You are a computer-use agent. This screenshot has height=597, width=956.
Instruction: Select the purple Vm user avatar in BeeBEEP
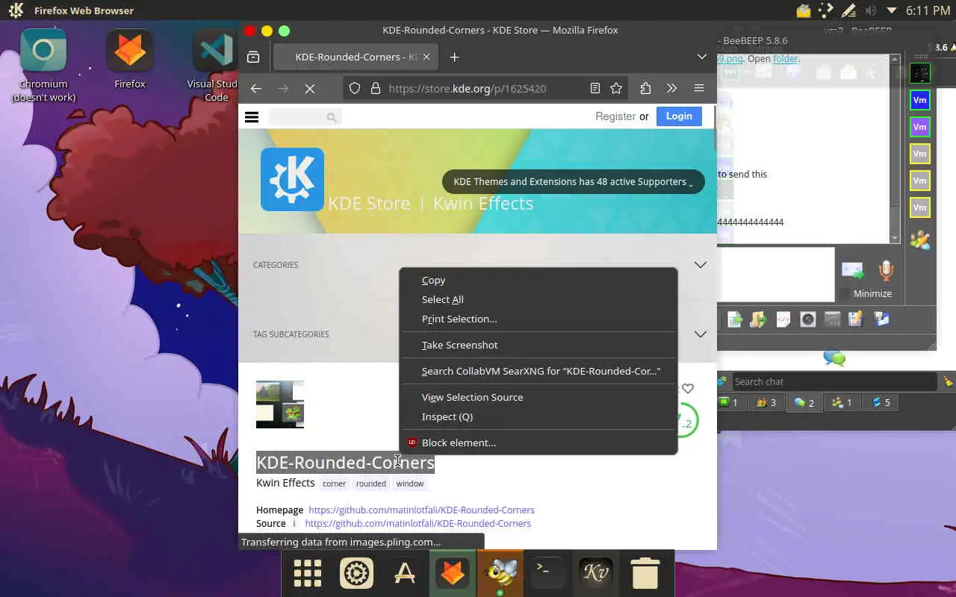tap(920, 127)
